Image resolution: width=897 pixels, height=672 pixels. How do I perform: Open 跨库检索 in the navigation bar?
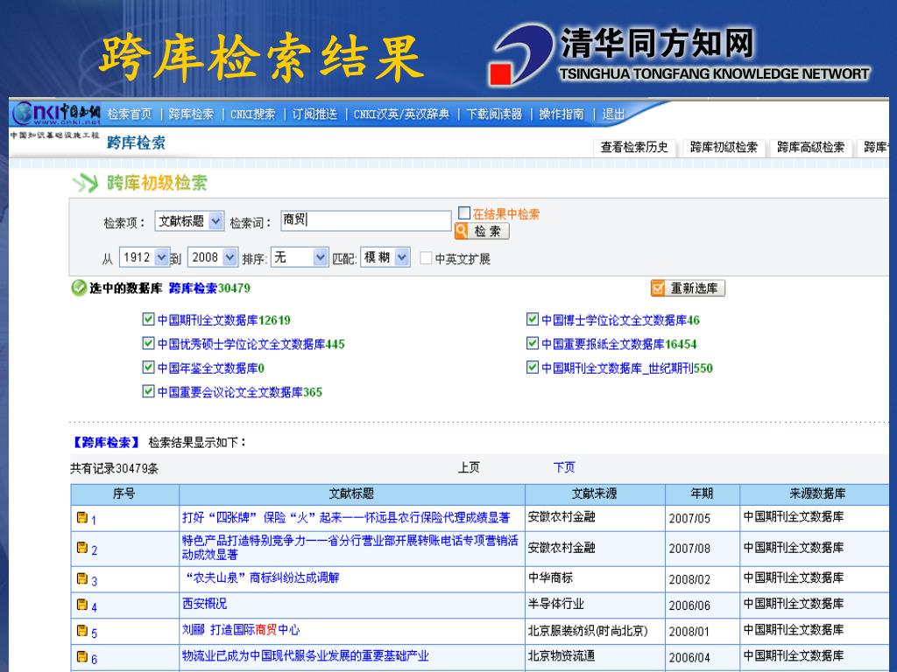(x=191, y=114)
